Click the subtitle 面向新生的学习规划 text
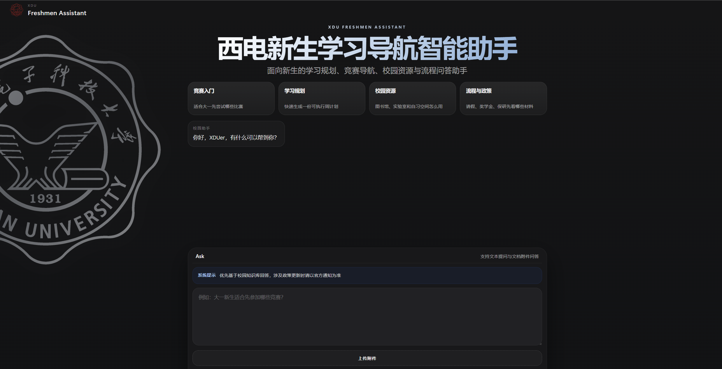 367,70
